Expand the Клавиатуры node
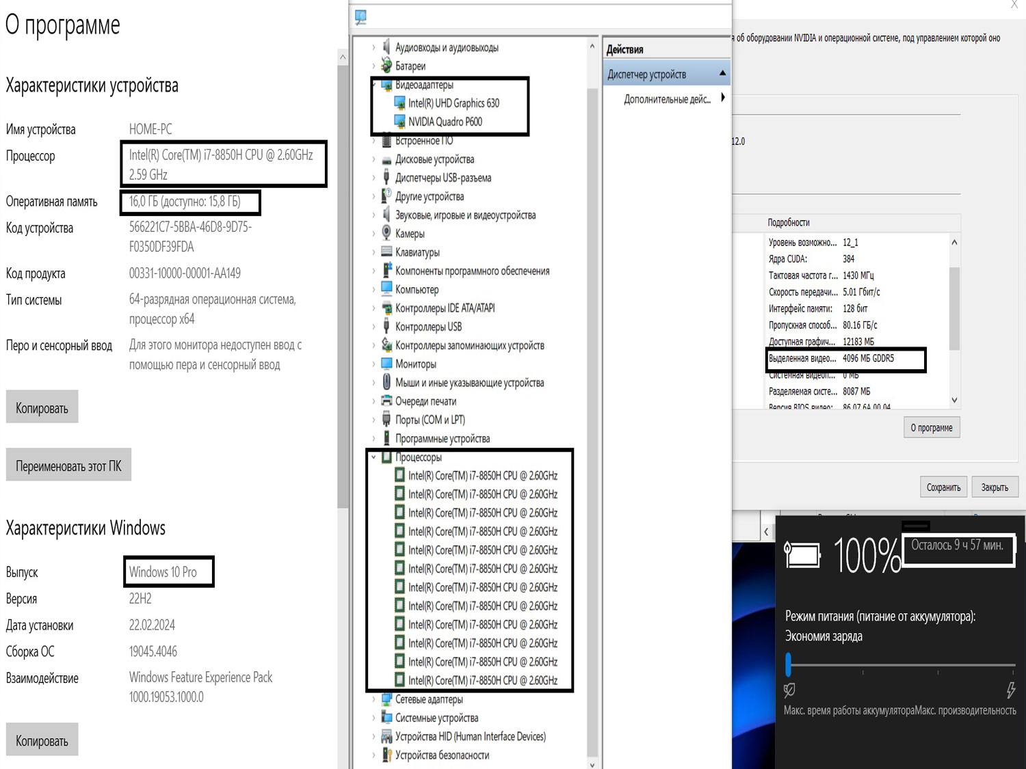This screenshot has width=1026, height=769. pyautogui.click(x=373, y=252)
